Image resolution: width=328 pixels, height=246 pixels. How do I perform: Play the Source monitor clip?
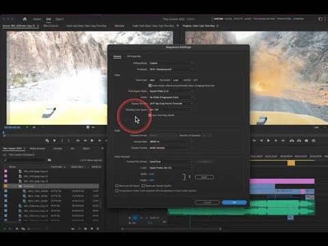tap(92, 141)
